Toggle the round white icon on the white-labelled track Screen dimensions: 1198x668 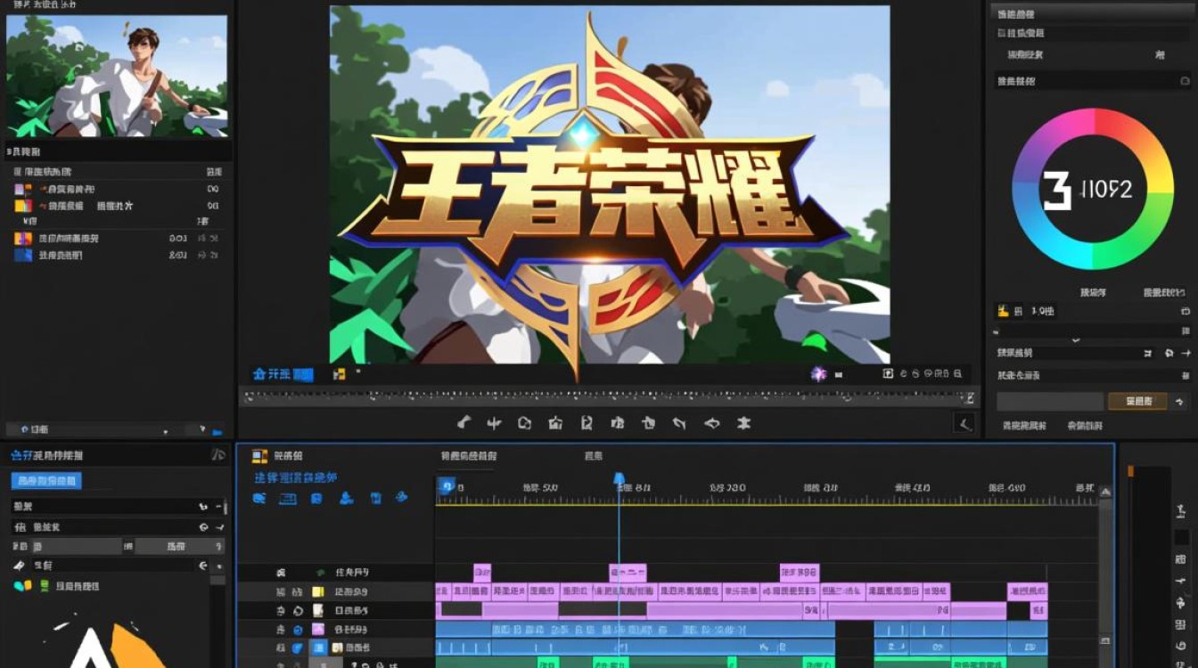298,611
